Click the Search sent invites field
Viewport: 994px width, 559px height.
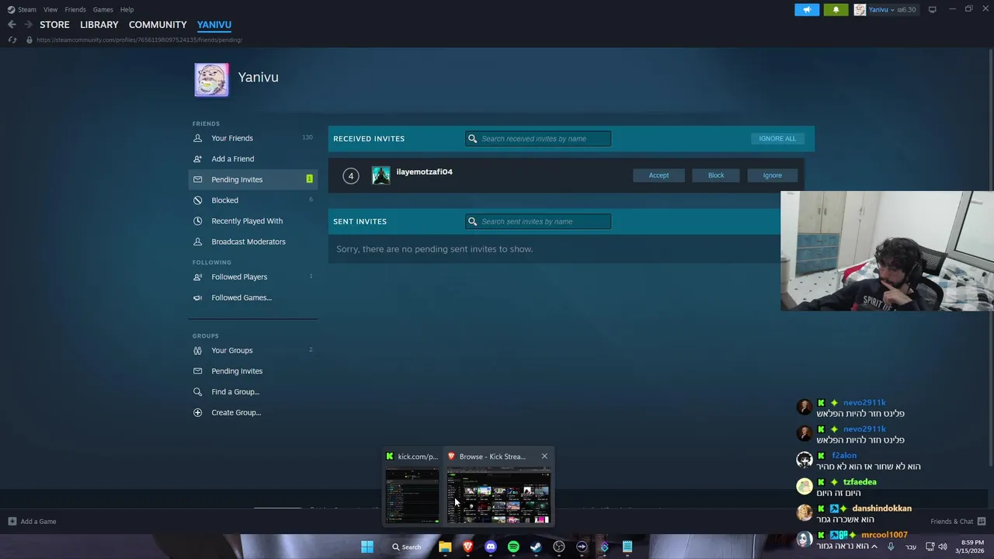click(x=538, y=221)
